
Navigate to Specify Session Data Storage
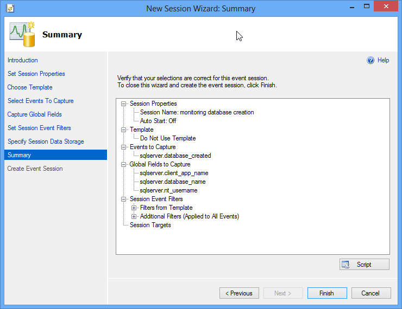tap(46, 141)
